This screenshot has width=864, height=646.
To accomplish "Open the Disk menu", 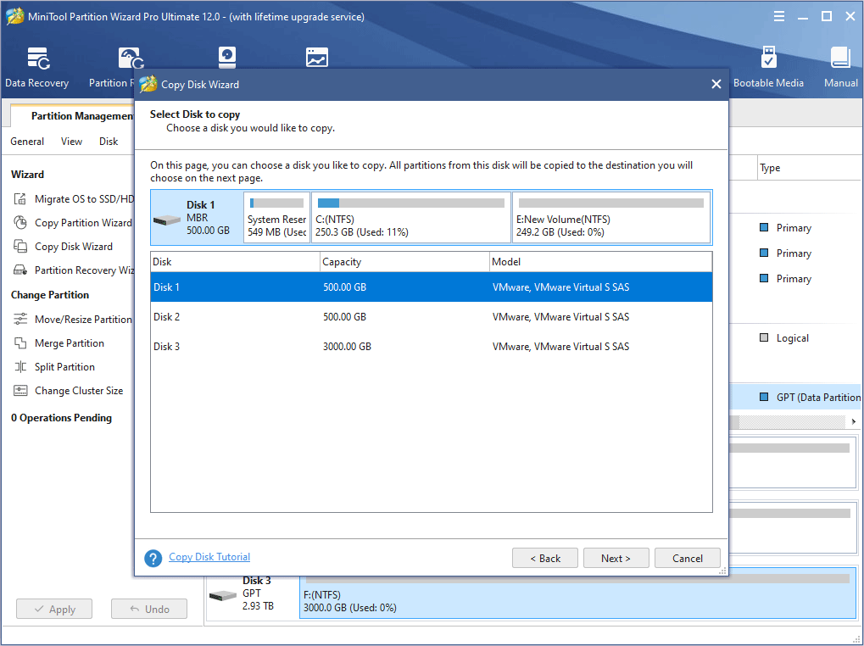I will click(109, 142).
